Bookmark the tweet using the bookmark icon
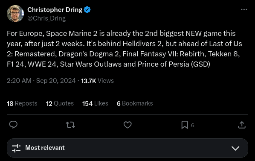This screenshot has height=161, width=255. tap(185, 125)
